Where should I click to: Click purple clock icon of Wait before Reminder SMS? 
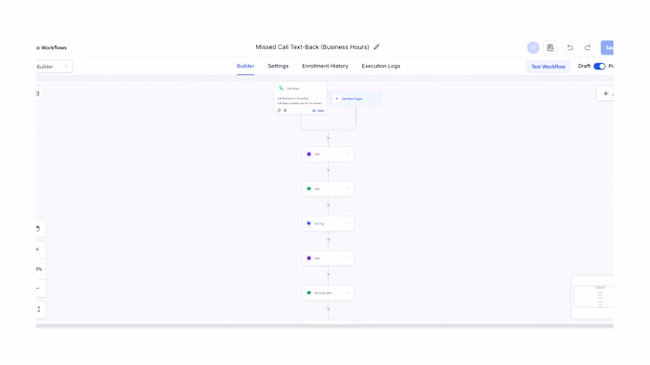pos(309,258)
